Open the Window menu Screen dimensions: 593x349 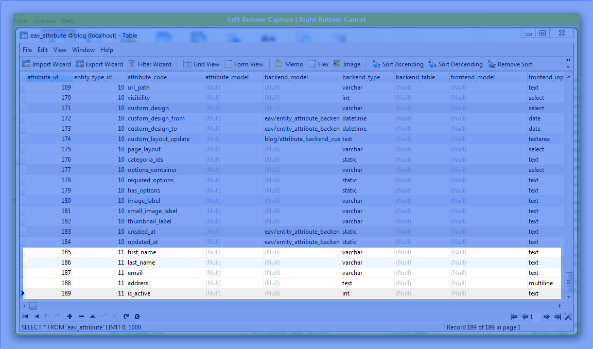pos(83,50)
